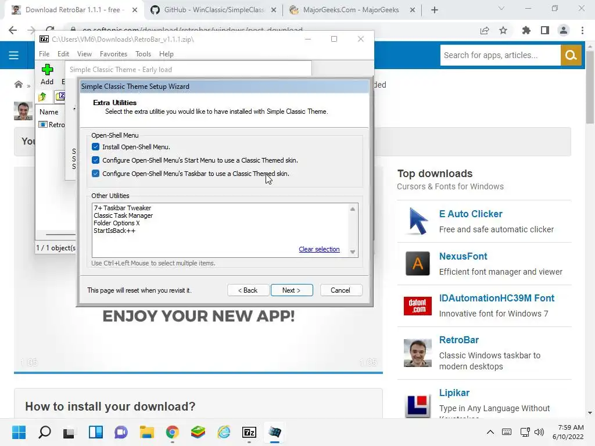This screenshot has width=595, height=446.
Task: Open RetroBar link in Top downloads
Action: 459,340
